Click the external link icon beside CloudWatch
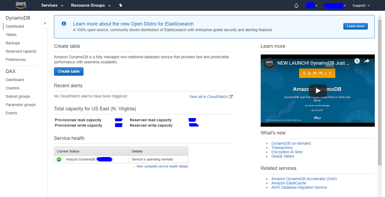Image resolution: width=385 pixels, height=197 pixels. (231, 96)
